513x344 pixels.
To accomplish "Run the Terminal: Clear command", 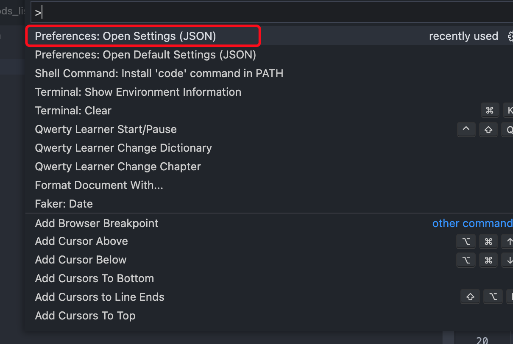I will coord(269,111).
